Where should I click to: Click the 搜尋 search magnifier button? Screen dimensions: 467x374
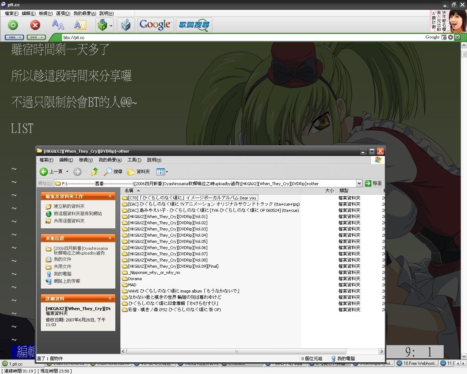pos(113,172)
